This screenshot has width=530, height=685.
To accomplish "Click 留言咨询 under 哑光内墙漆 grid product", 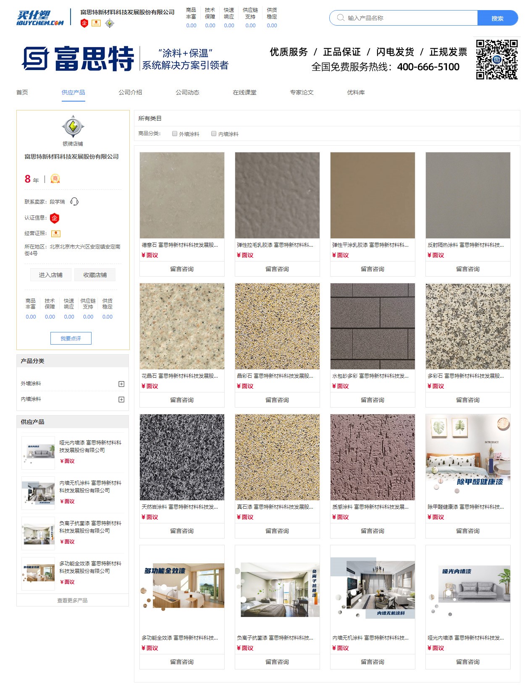I will click(x=468, y=662).
